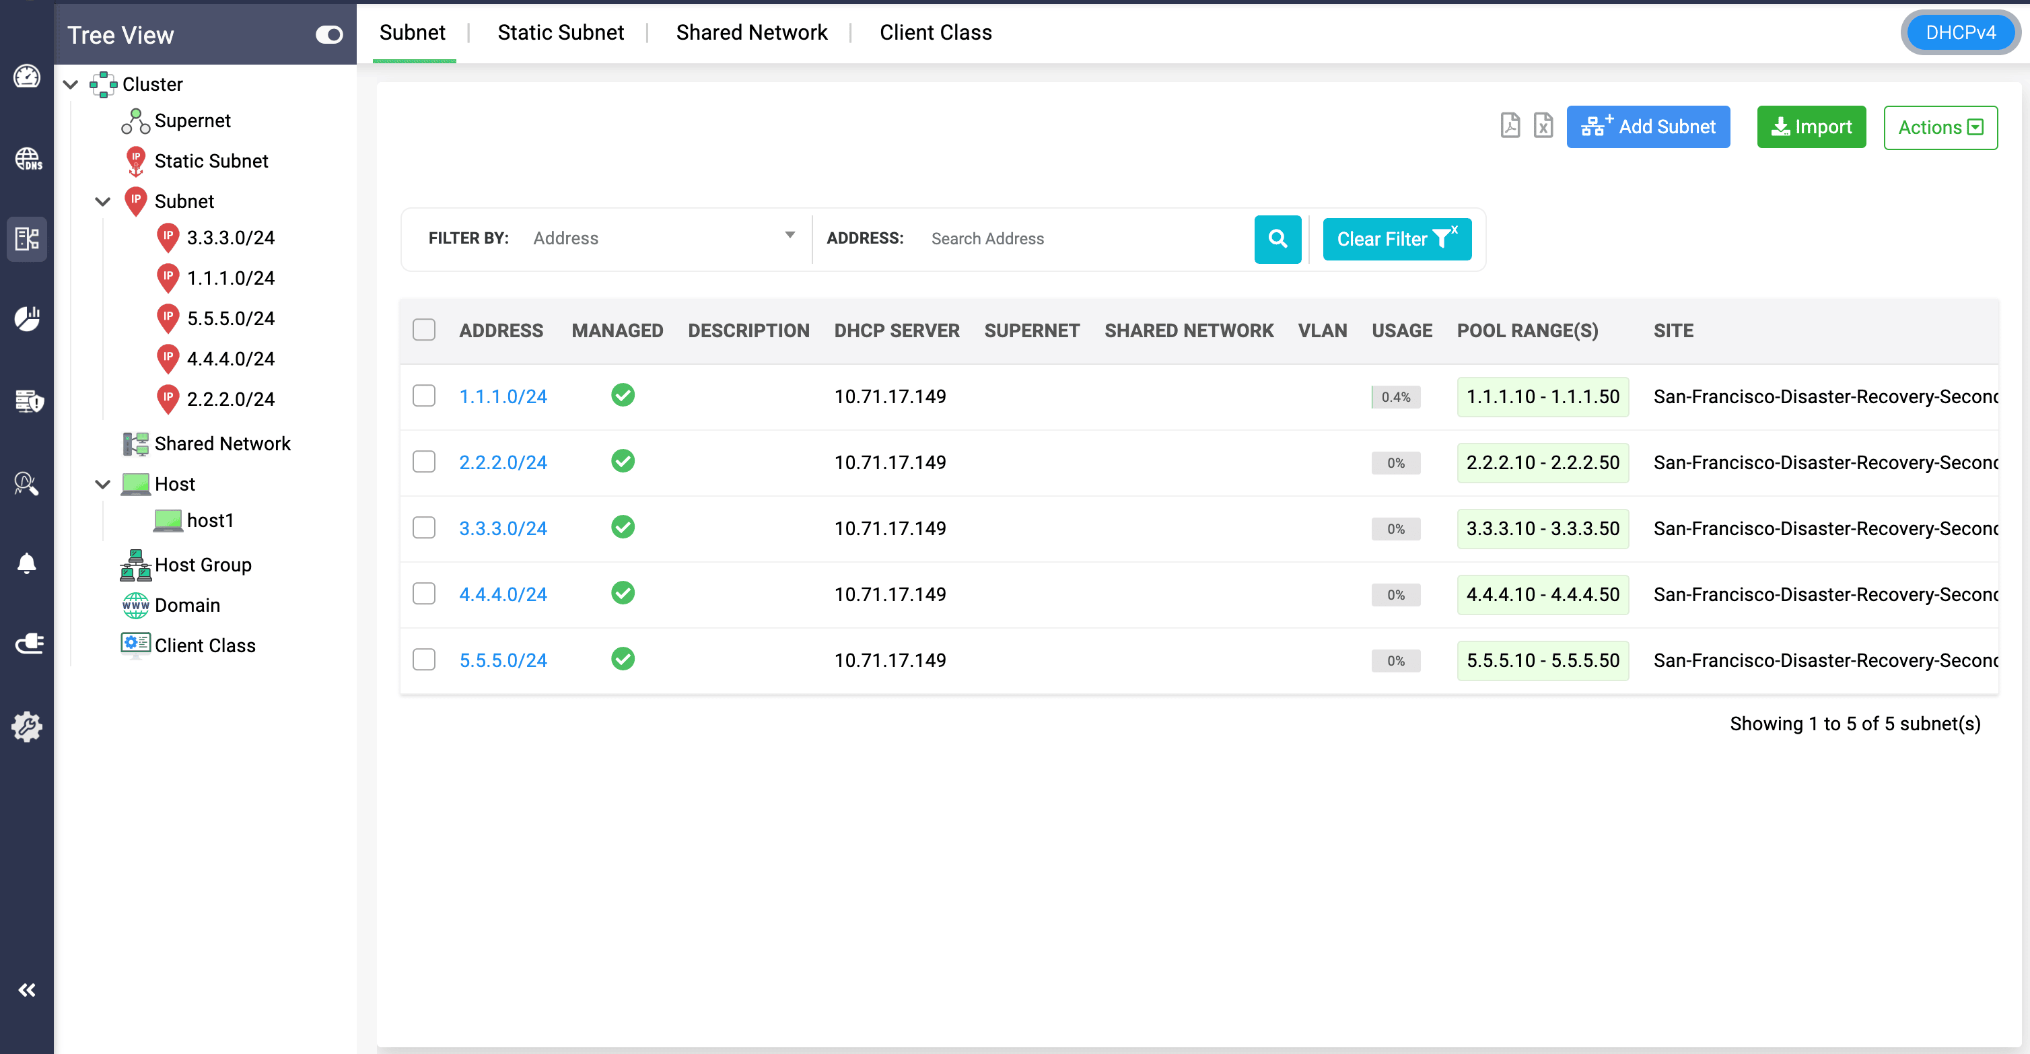
Task: Collapse sidebar with double-chevron icon
Action: point(28,989)
